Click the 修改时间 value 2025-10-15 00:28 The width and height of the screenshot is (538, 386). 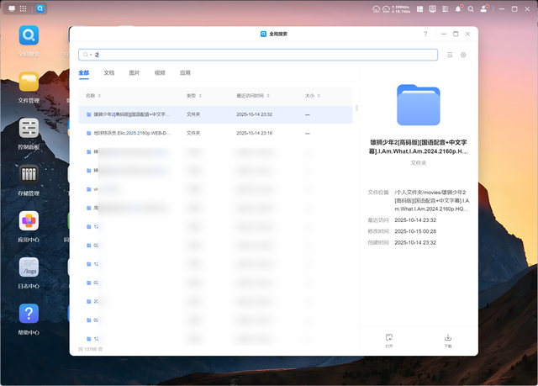(415, 231)
